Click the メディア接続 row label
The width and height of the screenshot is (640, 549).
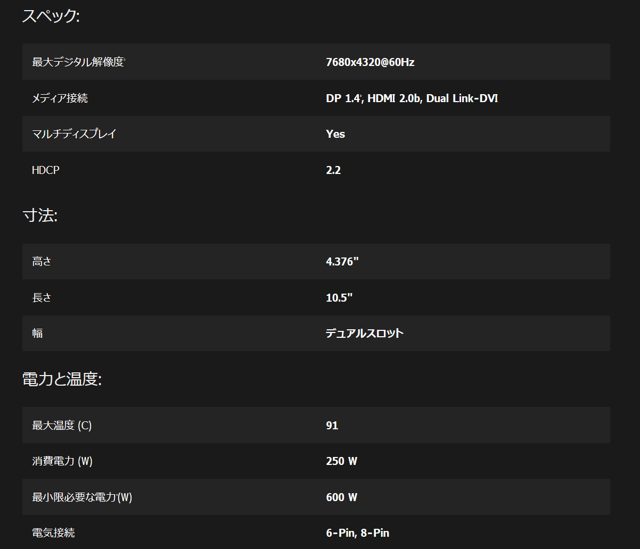pos(60,98)
